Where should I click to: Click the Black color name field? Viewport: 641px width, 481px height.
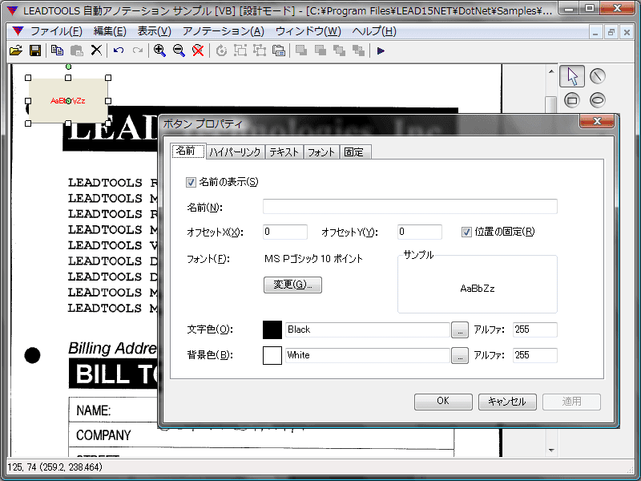point(368,329)
